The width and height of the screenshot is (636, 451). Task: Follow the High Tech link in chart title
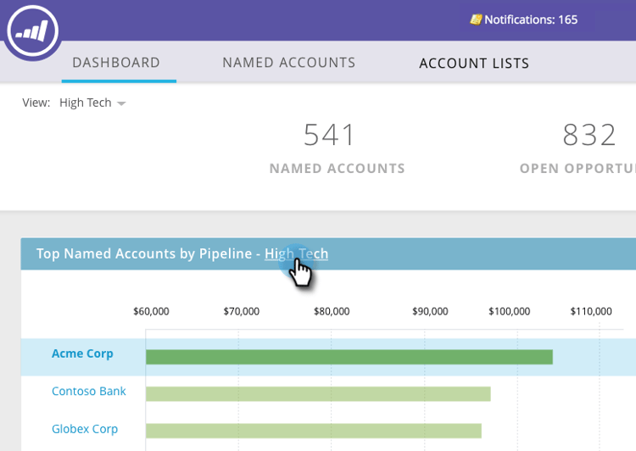tap(296, 253)
